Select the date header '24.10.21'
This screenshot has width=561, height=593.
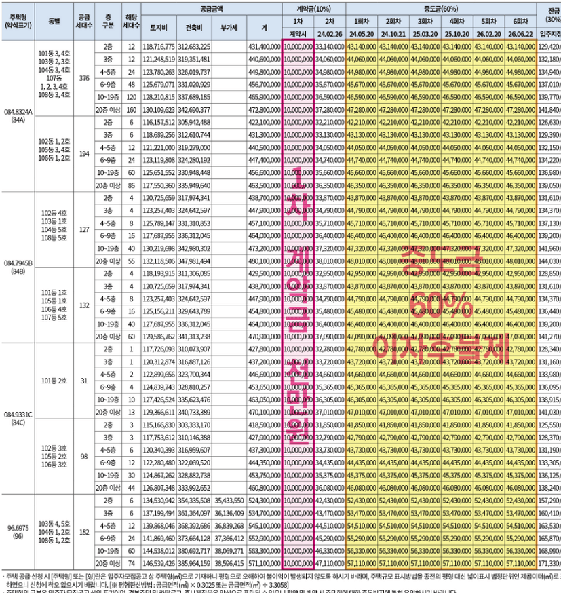tap(393, 34)
